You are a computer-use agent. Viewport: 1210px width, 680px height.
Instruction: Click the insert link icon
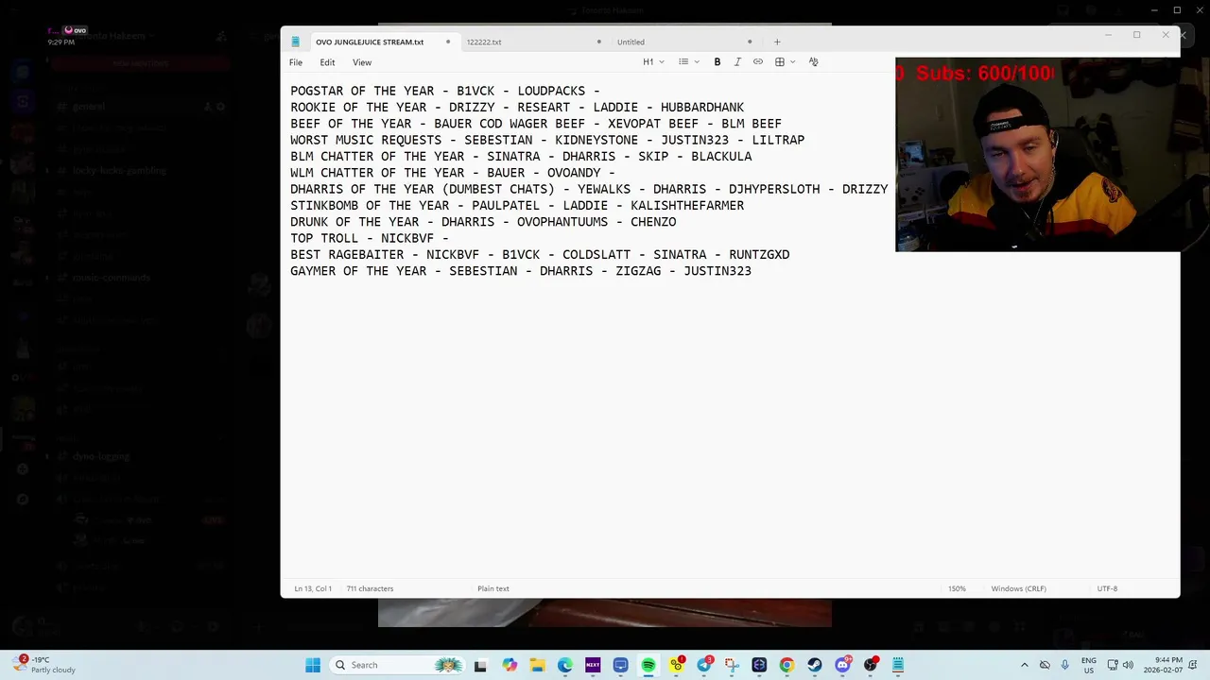[758, 62]
